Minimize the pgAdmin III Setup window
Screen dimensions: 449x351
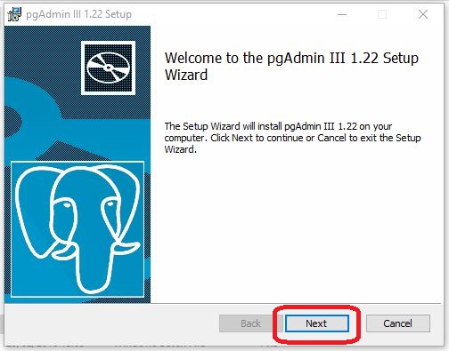point(342,14)
